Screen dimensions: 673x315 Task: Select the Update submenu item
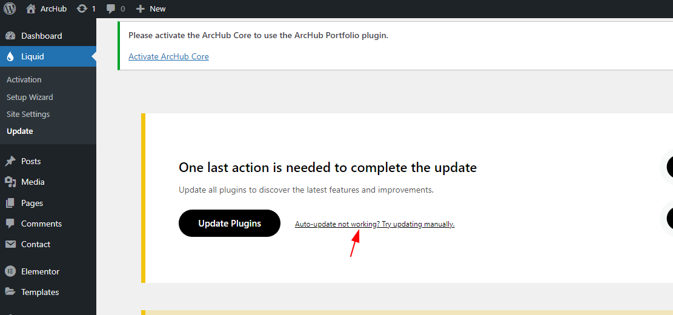point(20,131)
